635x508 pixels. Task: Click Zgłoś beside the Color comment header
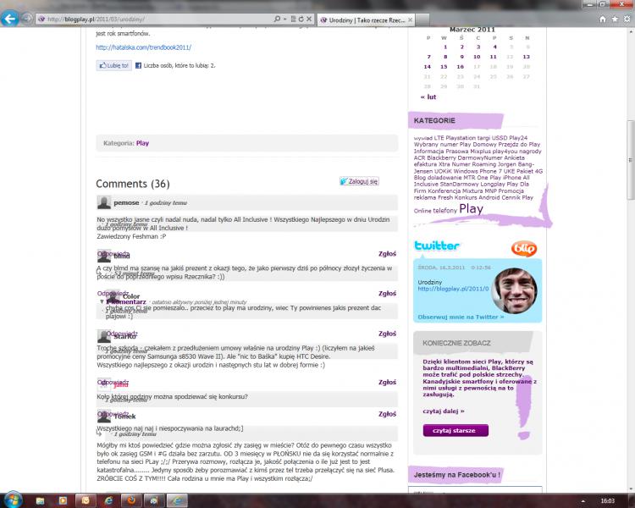[387, 294]
